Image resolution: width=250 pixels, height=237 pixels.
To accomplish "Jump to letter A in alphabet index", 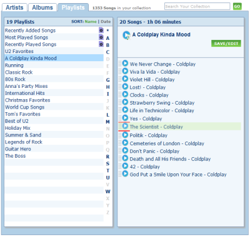I will click(x=107, y=38).
